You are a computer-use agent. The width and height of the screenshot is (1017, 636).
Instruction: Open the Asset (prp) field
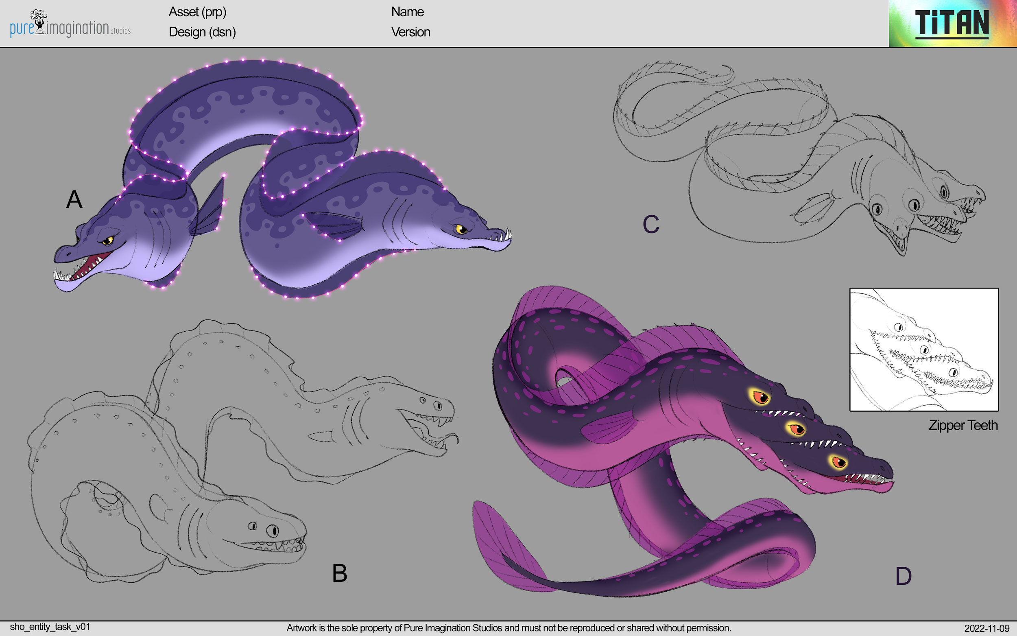pyautogui.click(x=198, y=13)
